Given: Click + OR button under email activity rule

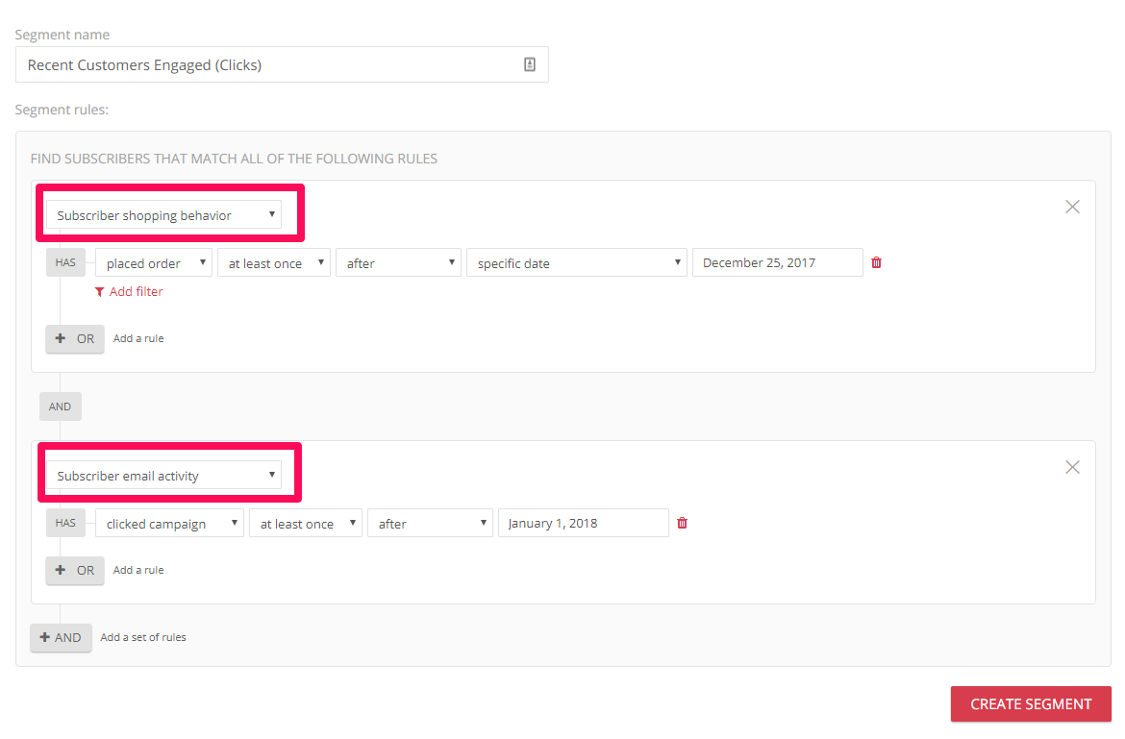Looking at the screenshot, I should (75, 571).
